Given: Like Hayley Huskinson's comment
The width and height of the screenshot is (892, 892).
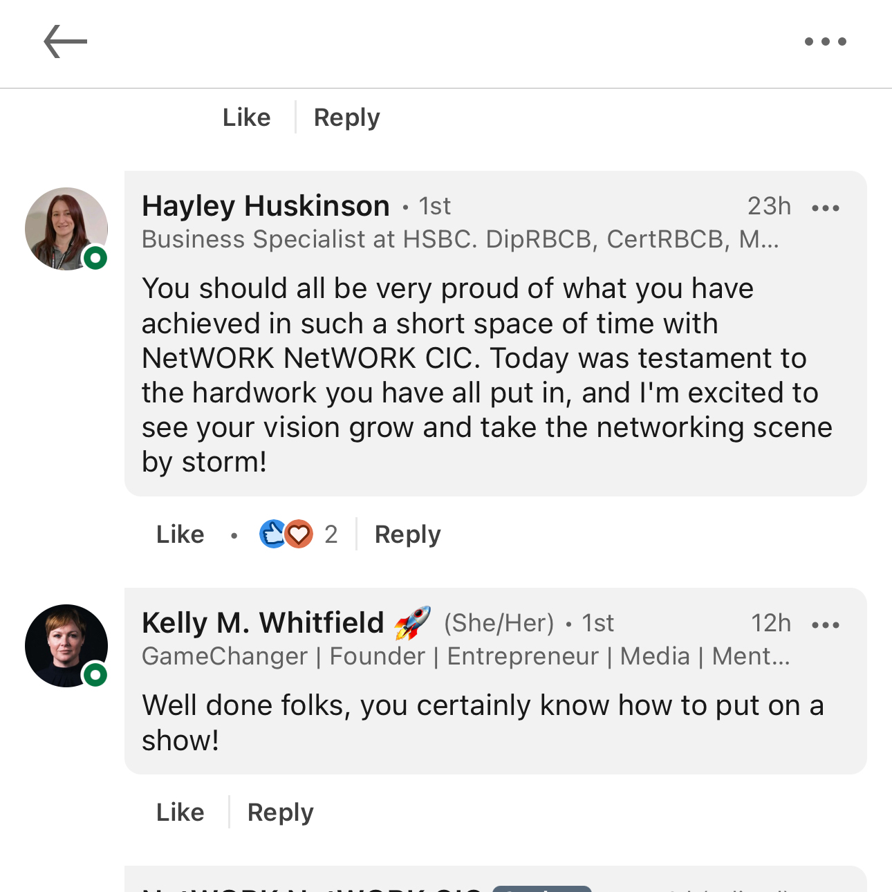Looking at the screenshot, I should click(x=180, y=535).
